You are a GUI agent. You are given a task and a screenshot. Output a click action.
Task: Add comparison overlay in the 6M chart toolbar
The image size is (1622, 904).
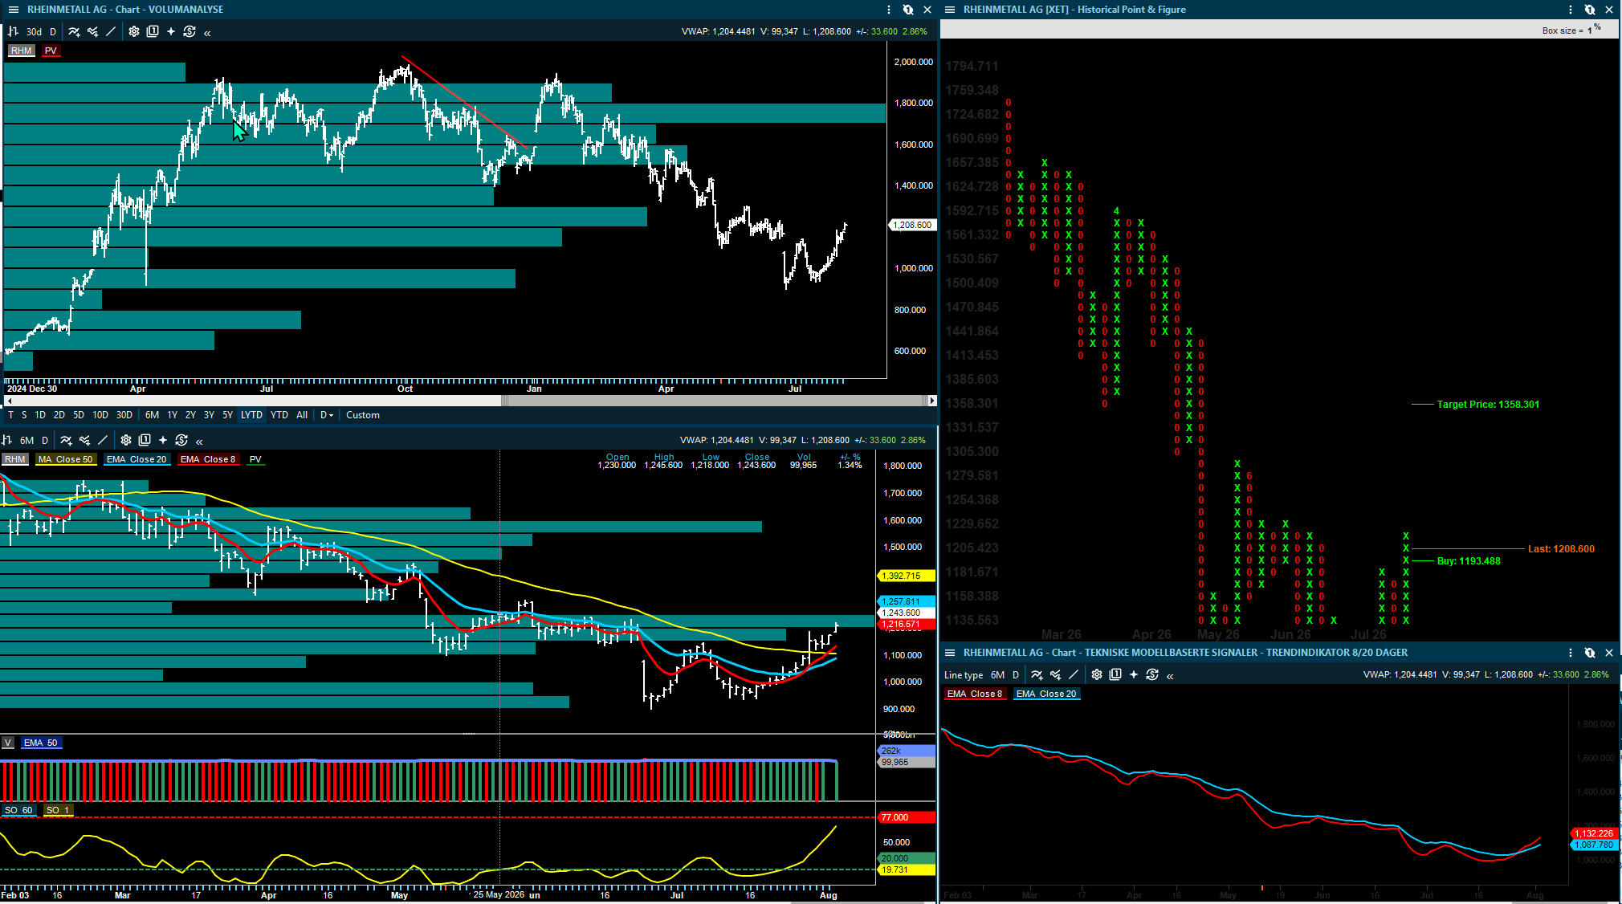point(84,440)
